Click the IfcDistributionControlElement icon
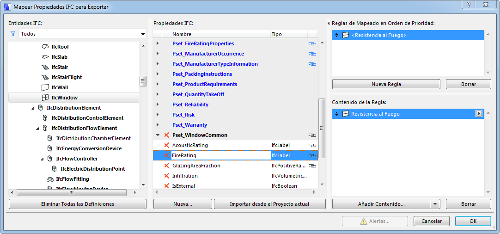This screenshot has height=234, width=500. 45,118
